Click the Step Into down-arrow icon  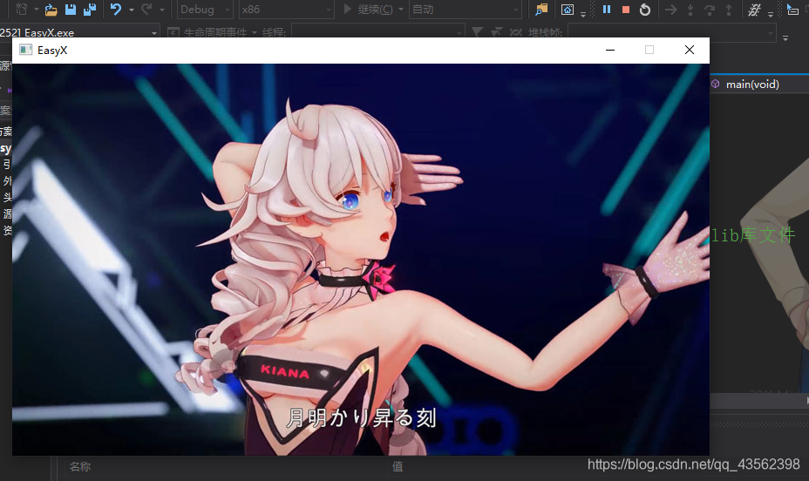[690, 10]
